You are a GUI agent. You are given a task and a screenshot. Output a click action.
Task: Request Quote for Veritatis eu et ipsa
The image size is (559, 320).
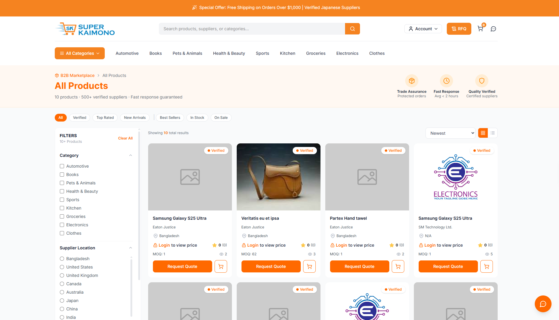pos(271,266)
